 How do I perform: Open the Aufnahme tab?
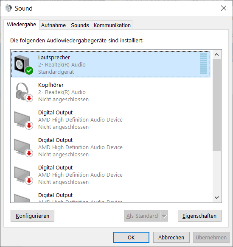tap(53, 25)
